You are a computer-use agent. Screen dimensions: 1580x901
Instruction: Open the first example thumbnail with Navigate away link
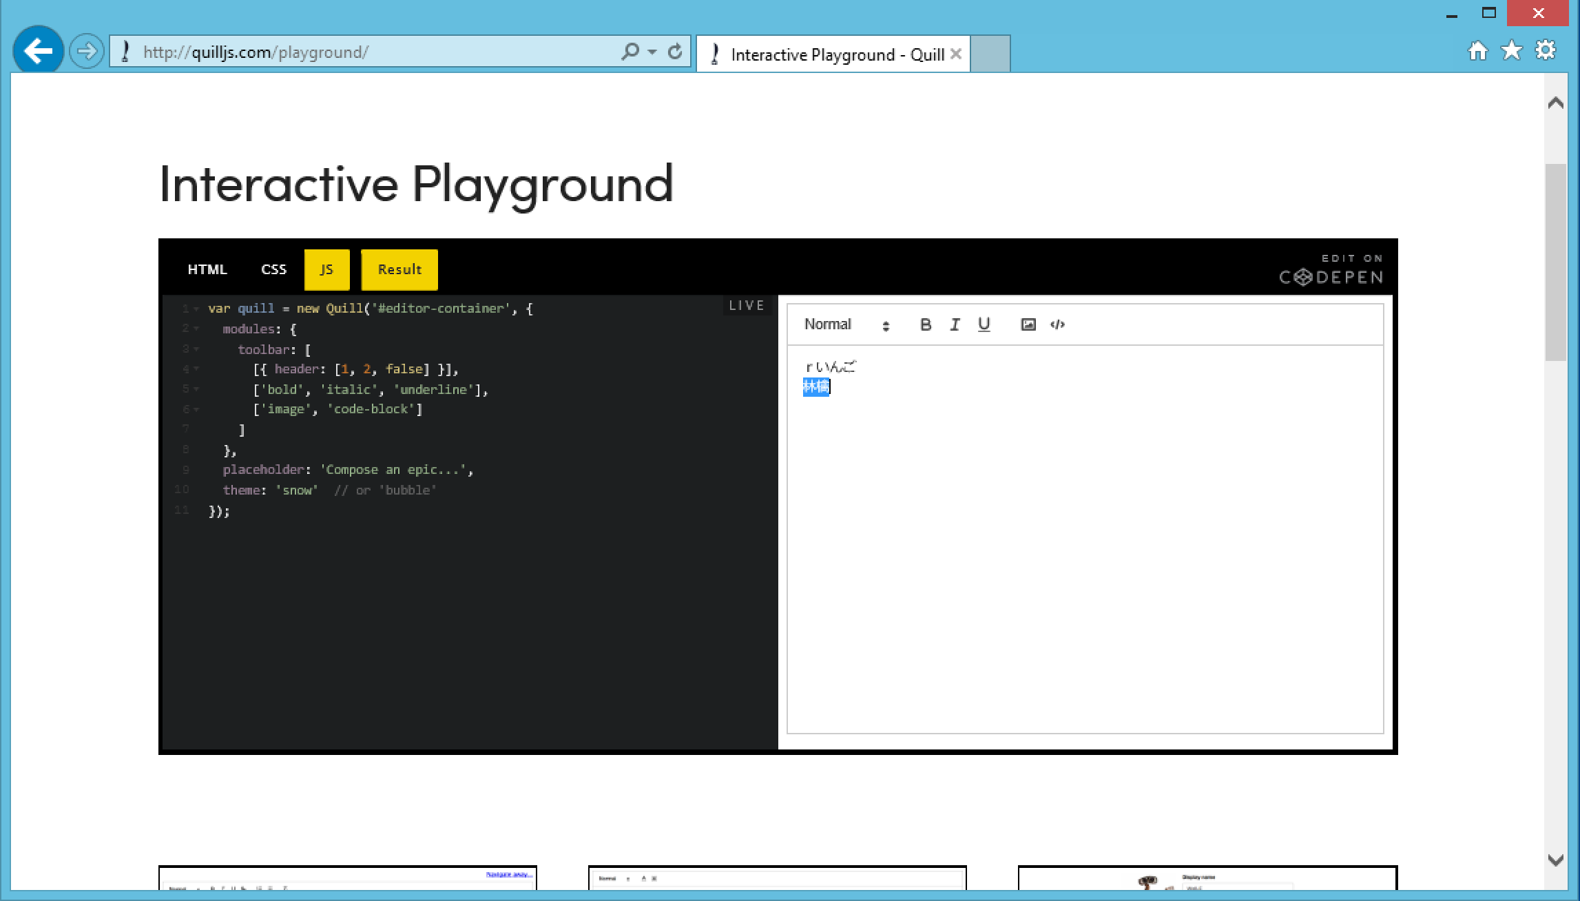[348, 878]
